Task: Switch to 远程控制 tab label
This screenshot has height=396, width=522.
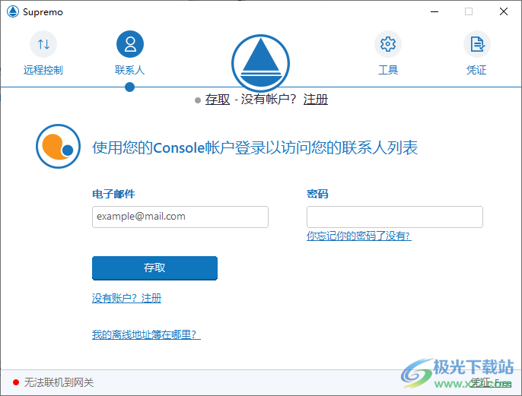Action: (x=43, y=70)
